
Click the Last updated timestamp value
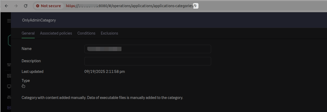105,72
